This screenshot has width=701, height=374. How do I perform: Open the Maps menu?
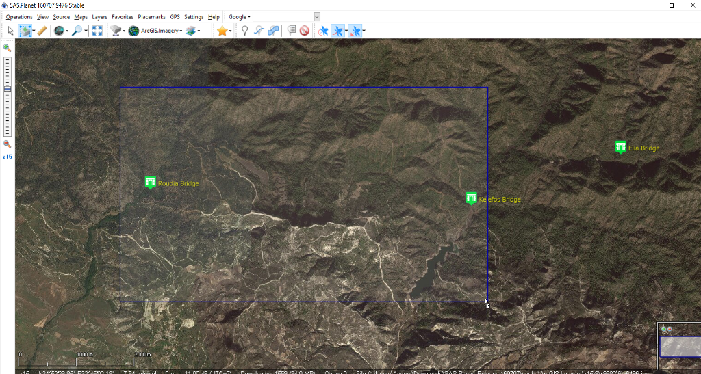pos(81,17)
